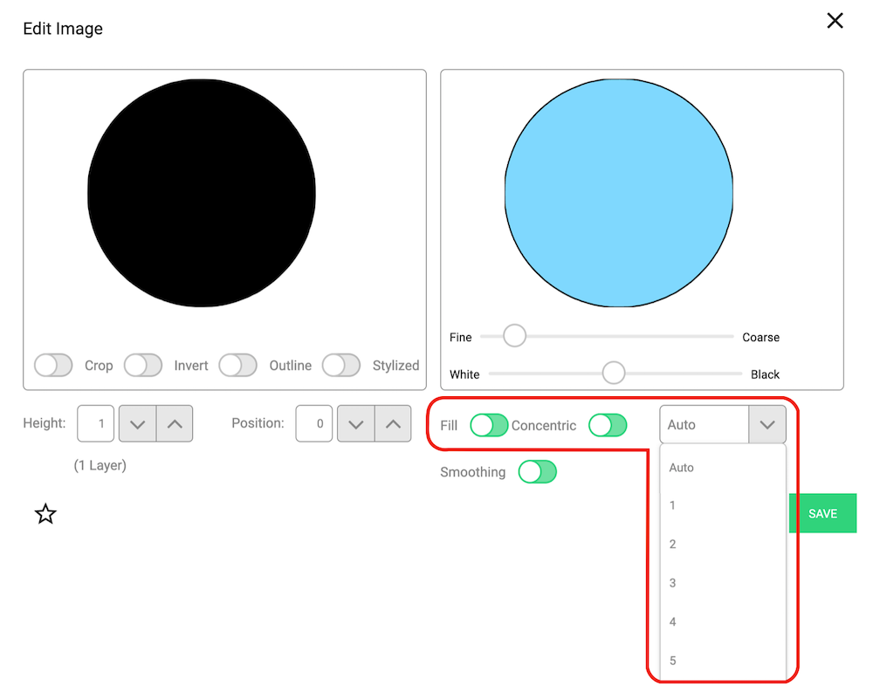This screenshot has height=699, width=873.
Task: Decrease Position with down arrow
Action: click(356, 423)
